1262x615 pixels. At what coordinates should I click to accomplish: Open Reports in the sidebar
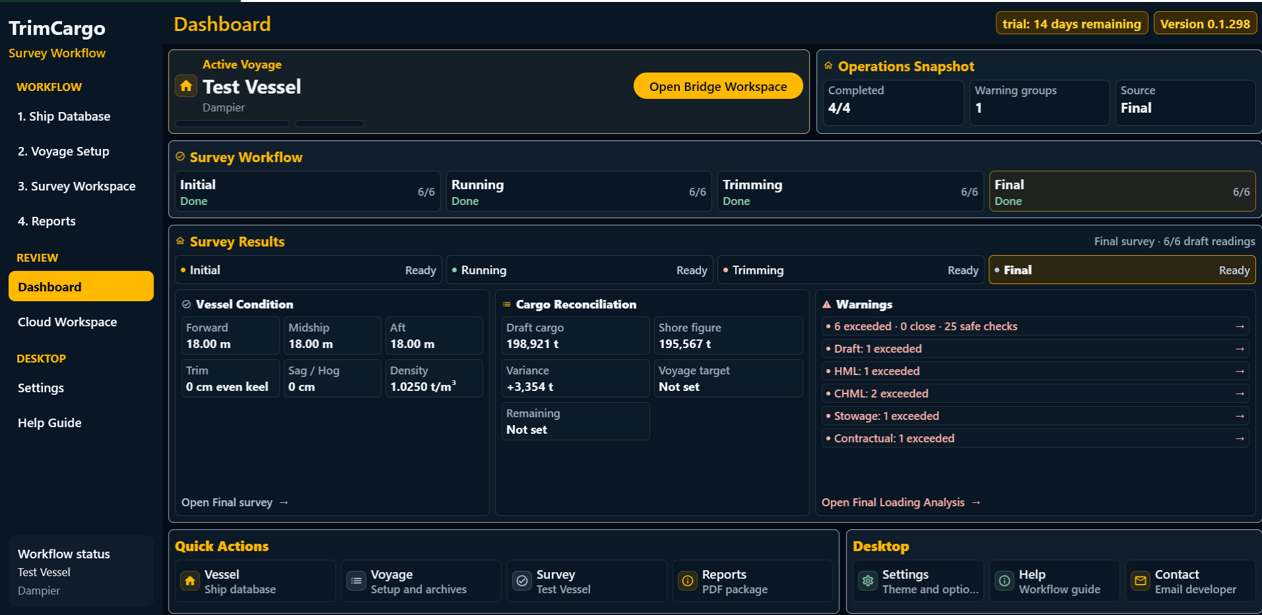click(81, 221)
